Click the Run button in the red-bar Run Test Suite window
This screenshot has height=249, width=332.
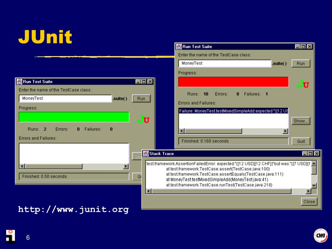[x=301, y=63]
